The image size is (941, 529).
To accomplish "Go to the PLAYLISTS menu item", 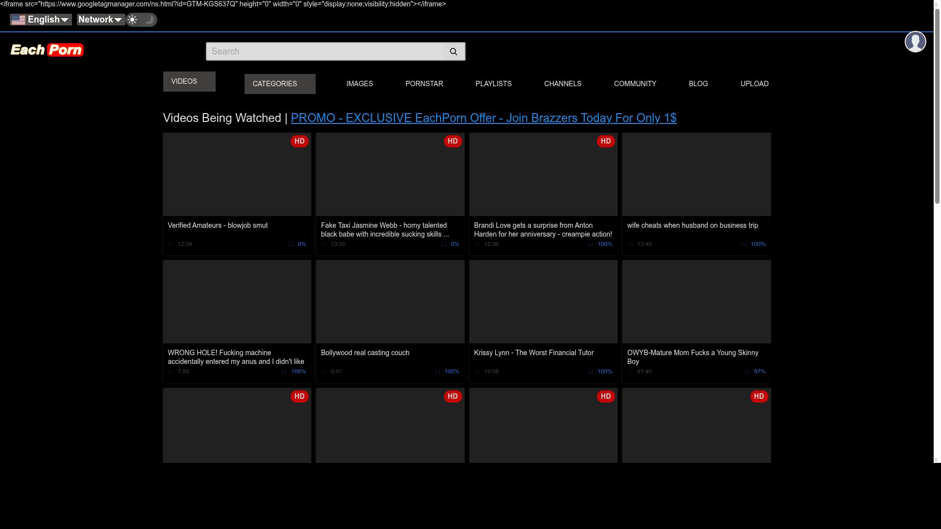I will tap(493, 84).
